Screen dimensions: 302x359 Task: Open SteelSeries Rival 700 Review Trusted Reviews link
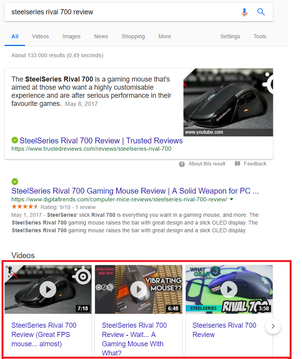(x=101, y=141)
